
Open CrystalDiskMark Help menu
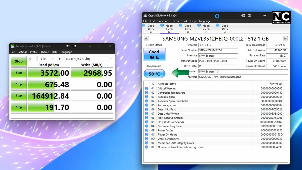[55, 52]
